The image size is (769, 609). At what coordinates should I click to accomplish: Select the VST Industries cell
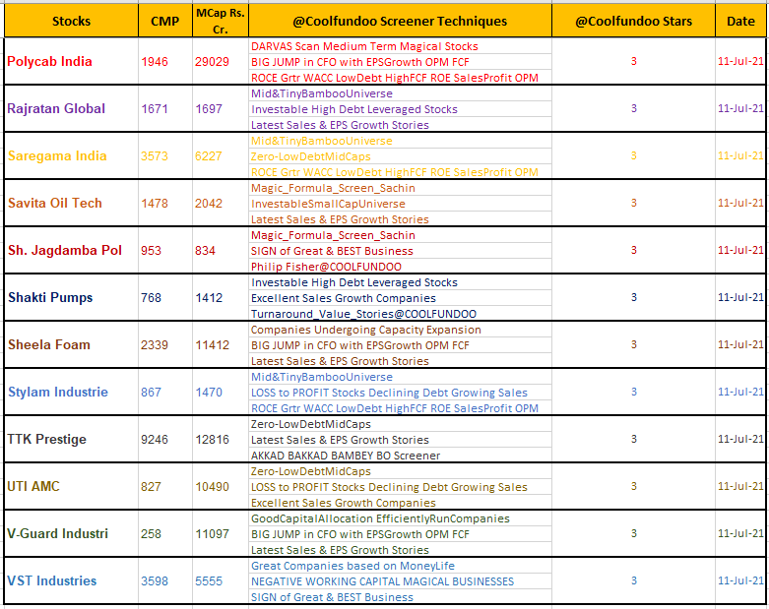tap(71, 581)
